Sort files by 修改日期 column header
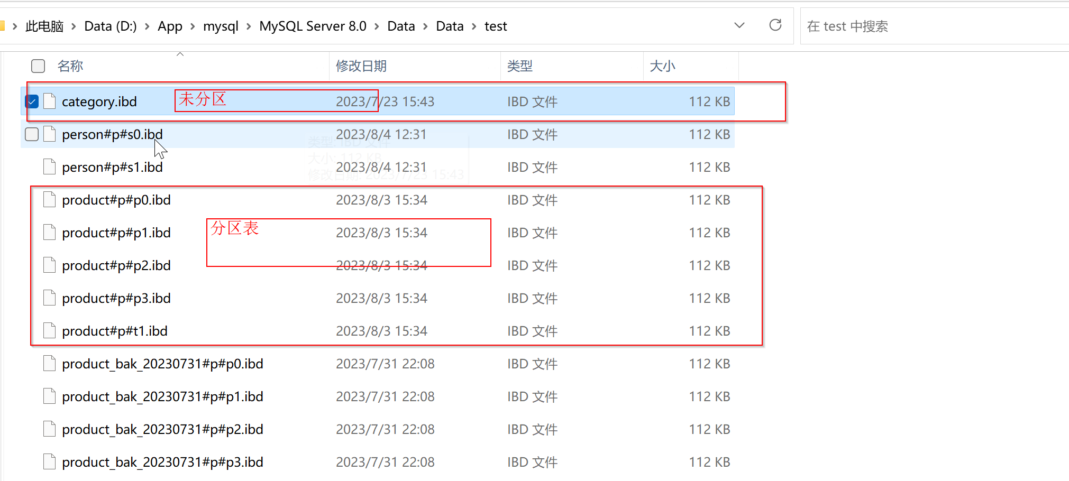Viewport: 1069px width, 481px height. tap(361, 66)
